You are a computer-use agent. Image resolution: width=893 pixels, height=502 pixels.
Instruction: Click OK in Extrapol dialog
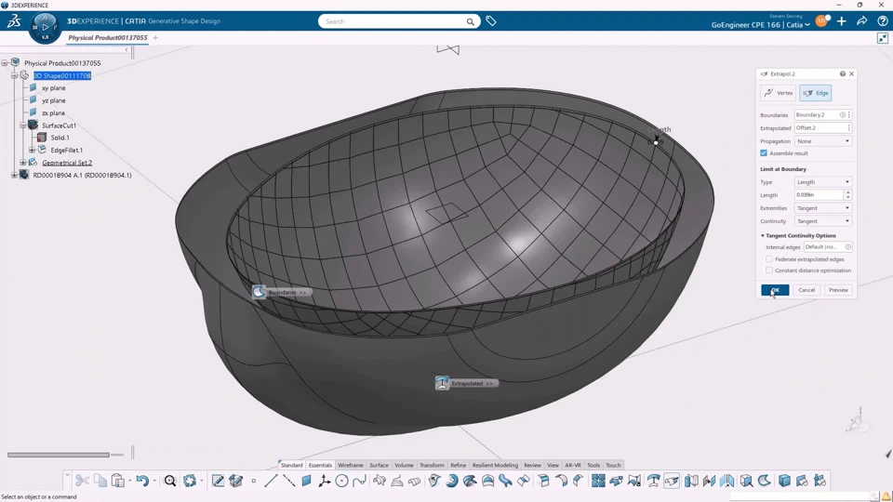click(775, 290)
